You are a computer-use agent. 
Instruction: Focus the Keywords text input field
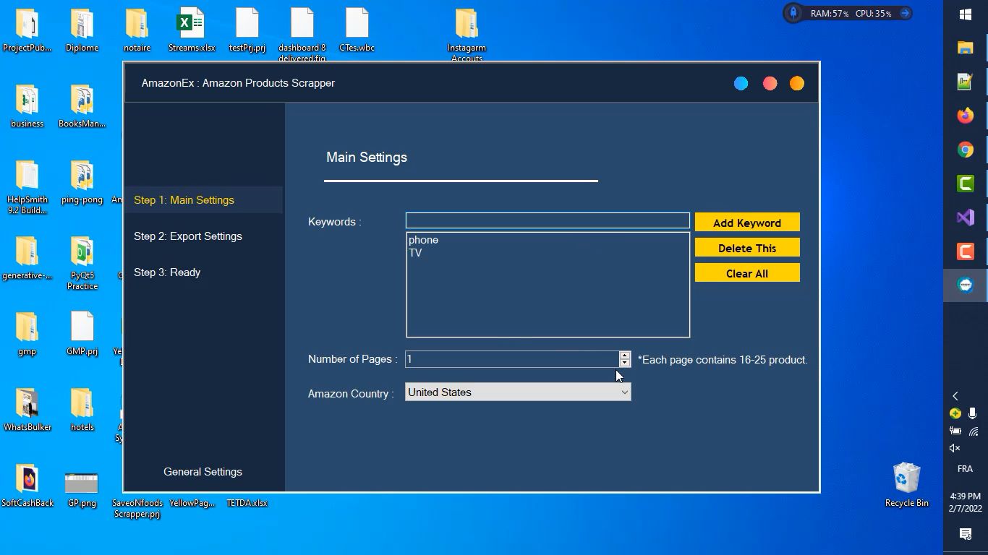(x=547, y=220)
